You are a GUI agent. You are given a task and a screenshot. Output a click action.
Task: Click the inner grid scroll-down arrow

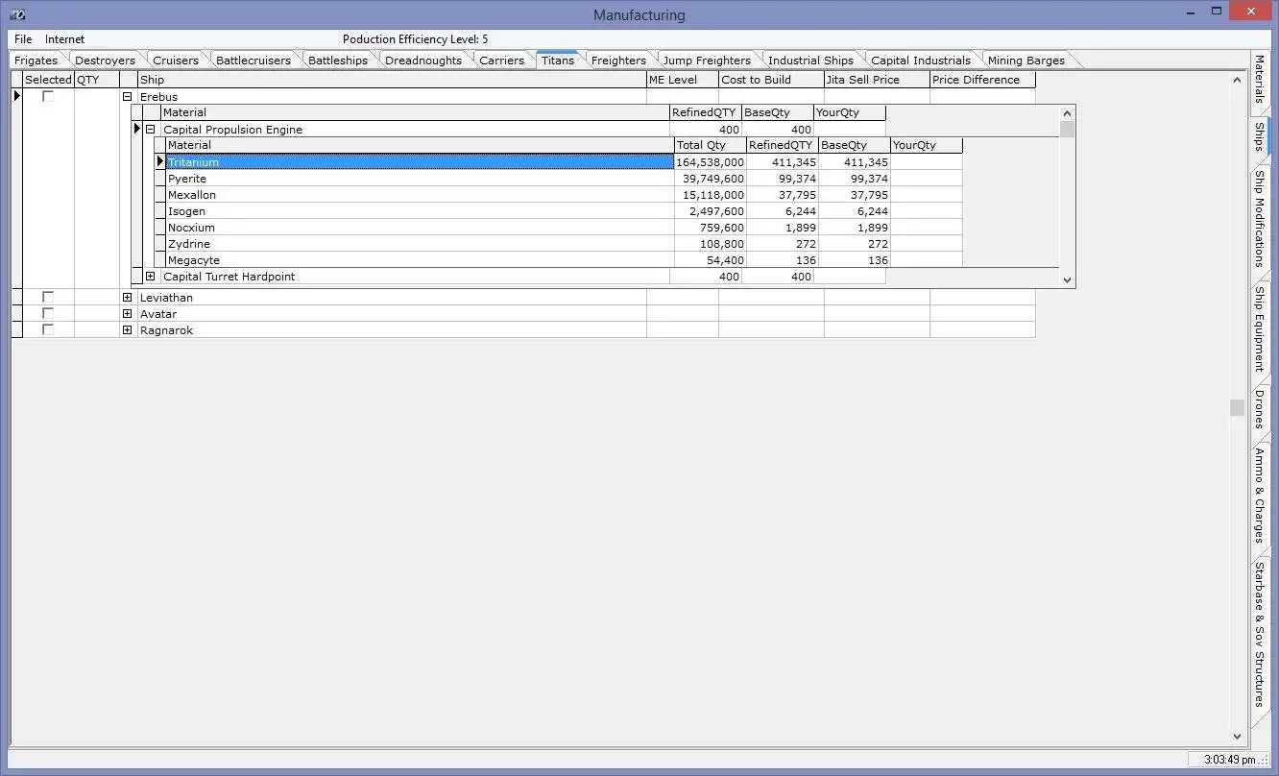(1067, 279)
